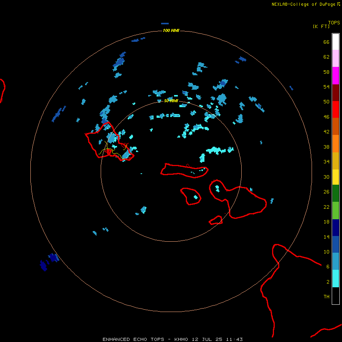Click the dark green legend band
This screenshot has width=342, height=342.
[336, 193]
